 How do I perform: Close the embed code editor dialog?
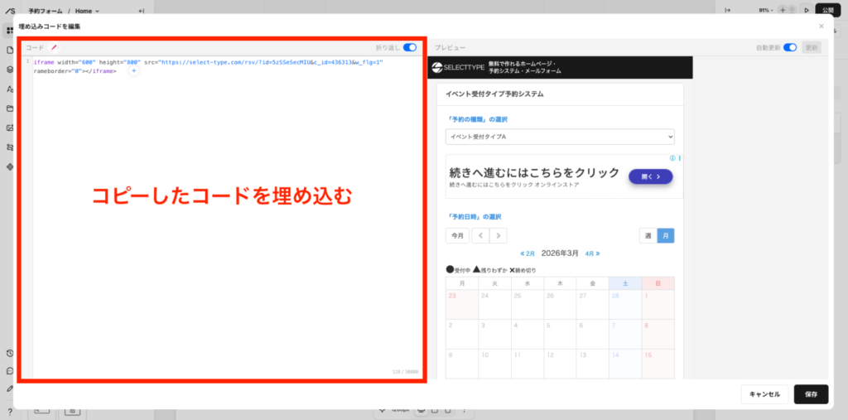click(x=821, y=27)
